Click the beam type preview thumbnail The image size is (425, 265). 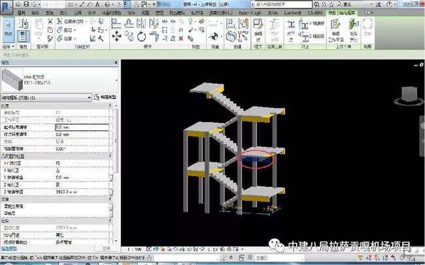[x=12, y=80]
